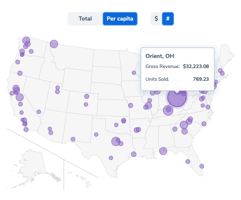Select the Miami area bubble in Florida
The height and width of the screenshot is (200, 241).
coord(202,166)
